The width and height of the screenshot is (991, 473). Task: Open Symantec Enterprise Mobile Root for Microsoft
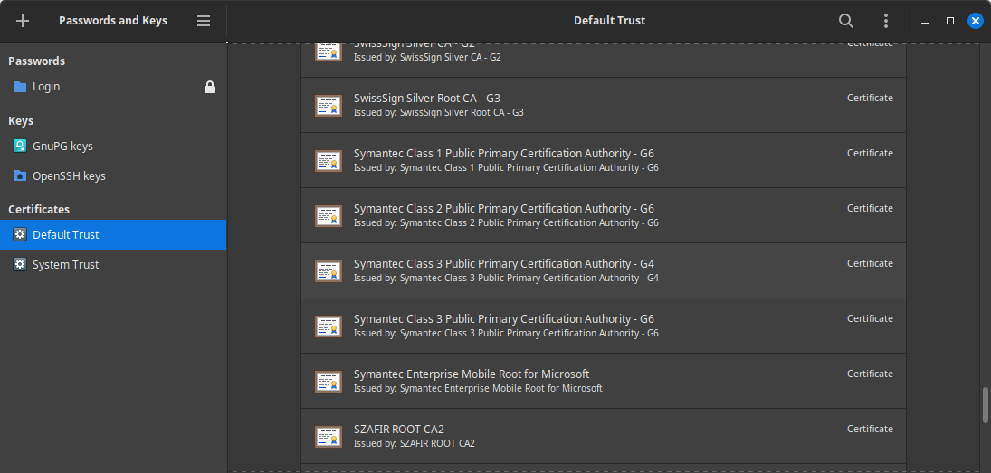click(604, 381)
